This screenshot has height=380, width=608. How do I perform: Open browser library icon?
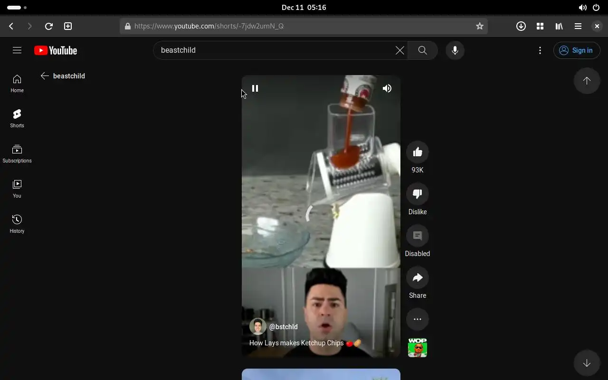pyautogui.click(x=559, y=26)
